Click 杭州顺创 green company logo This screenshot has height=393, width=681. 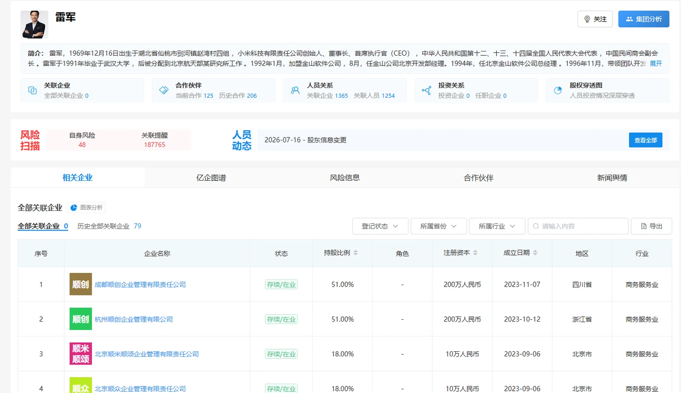pyautogui.click(x=81, y=319)
